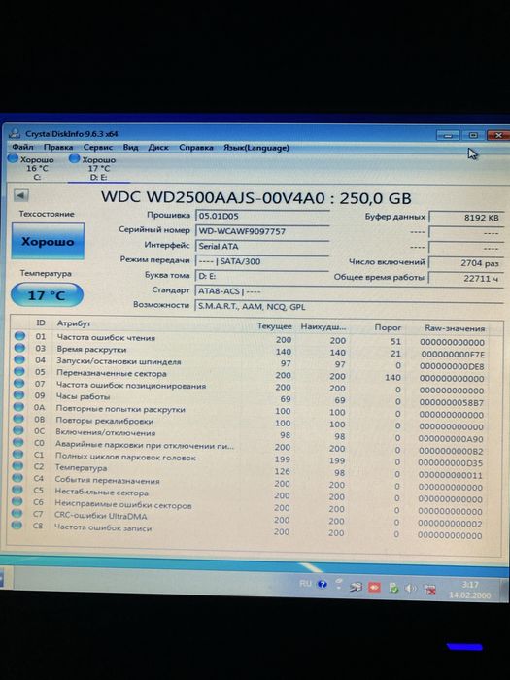Click the 17 °C temperature button
Image resolution: width=510 pixels, height=680 pixels.
(47, 295)
